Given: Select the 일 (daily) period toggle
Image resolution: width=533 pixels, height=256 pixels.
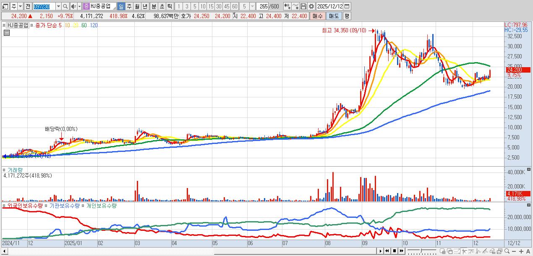Looking at the screenshot, I should (x=121, y=6).
